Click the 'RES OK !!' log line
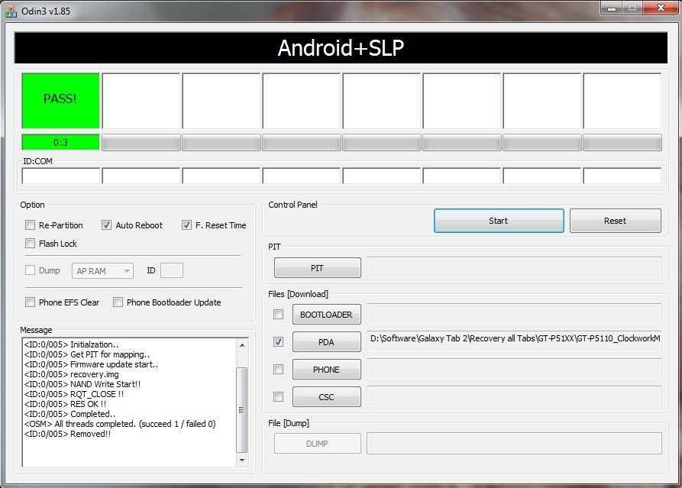 click(x=65, y=404)
